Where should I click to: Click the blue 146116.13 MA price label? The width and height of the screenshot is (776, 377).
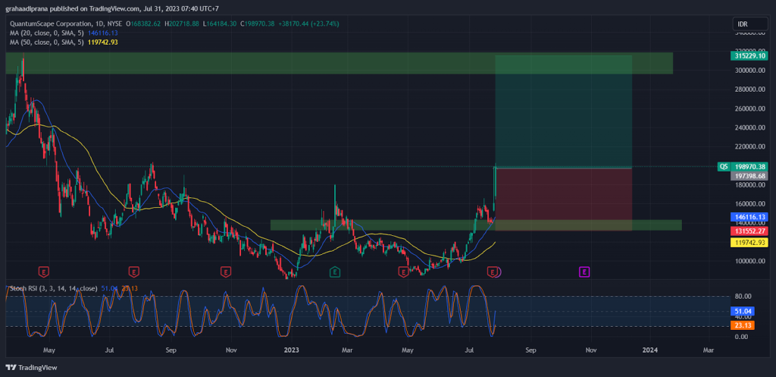[x=749, y=217]
